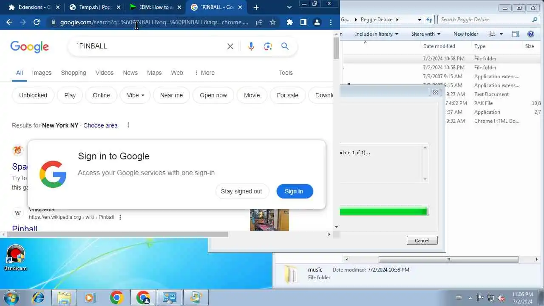Click the blue Sign in button
This screenshot has width=544, height=306.
tap(295, 191)
